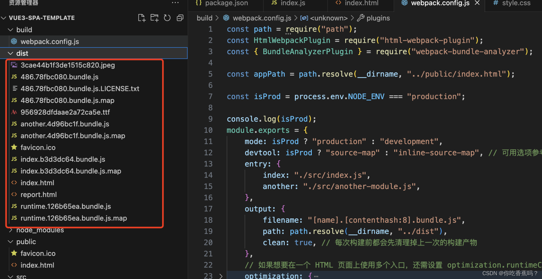Click the New Folder icon in explorer header
The image size is (542, 279).
[x=155, y=18]
